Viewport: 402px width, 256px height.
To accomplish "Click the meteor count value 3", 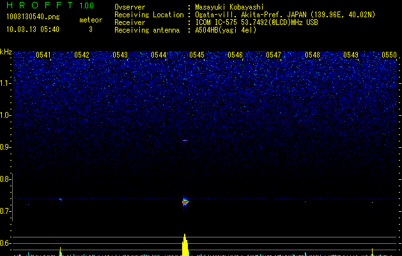I will [90, 29].
